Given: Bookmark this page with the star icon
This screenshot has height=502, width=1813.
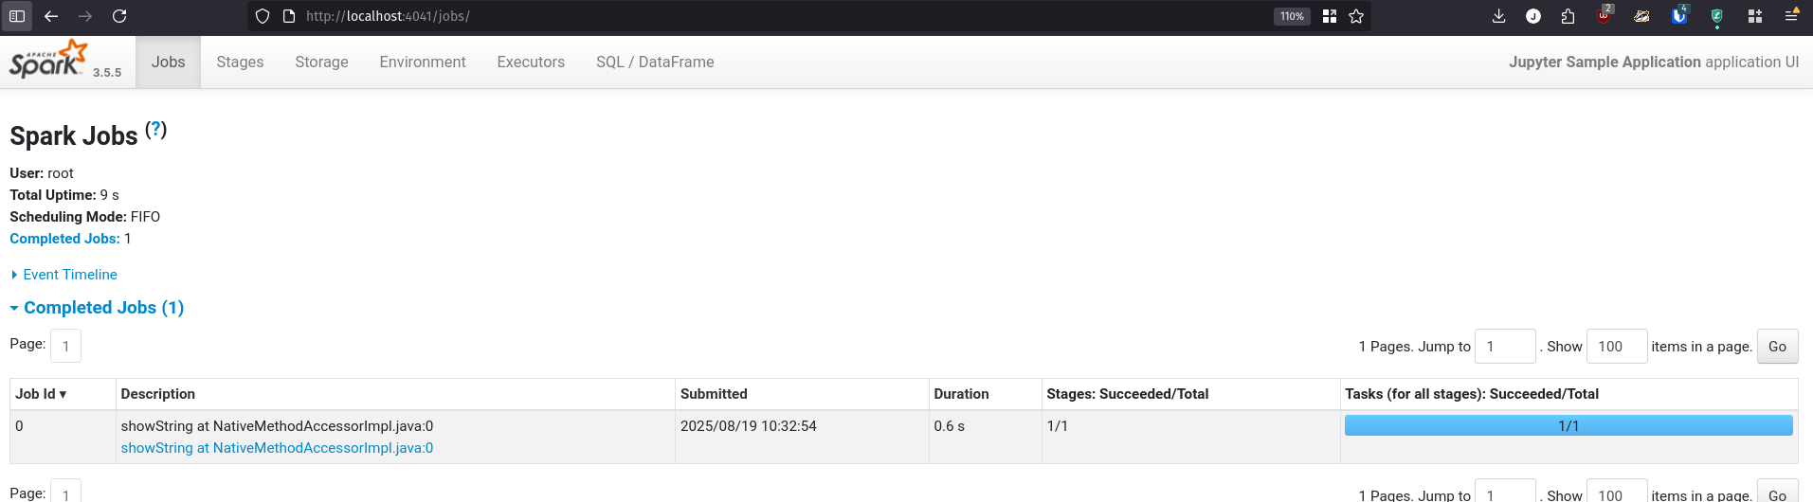Looking at the screenshot, I should tap(1356, 16).
